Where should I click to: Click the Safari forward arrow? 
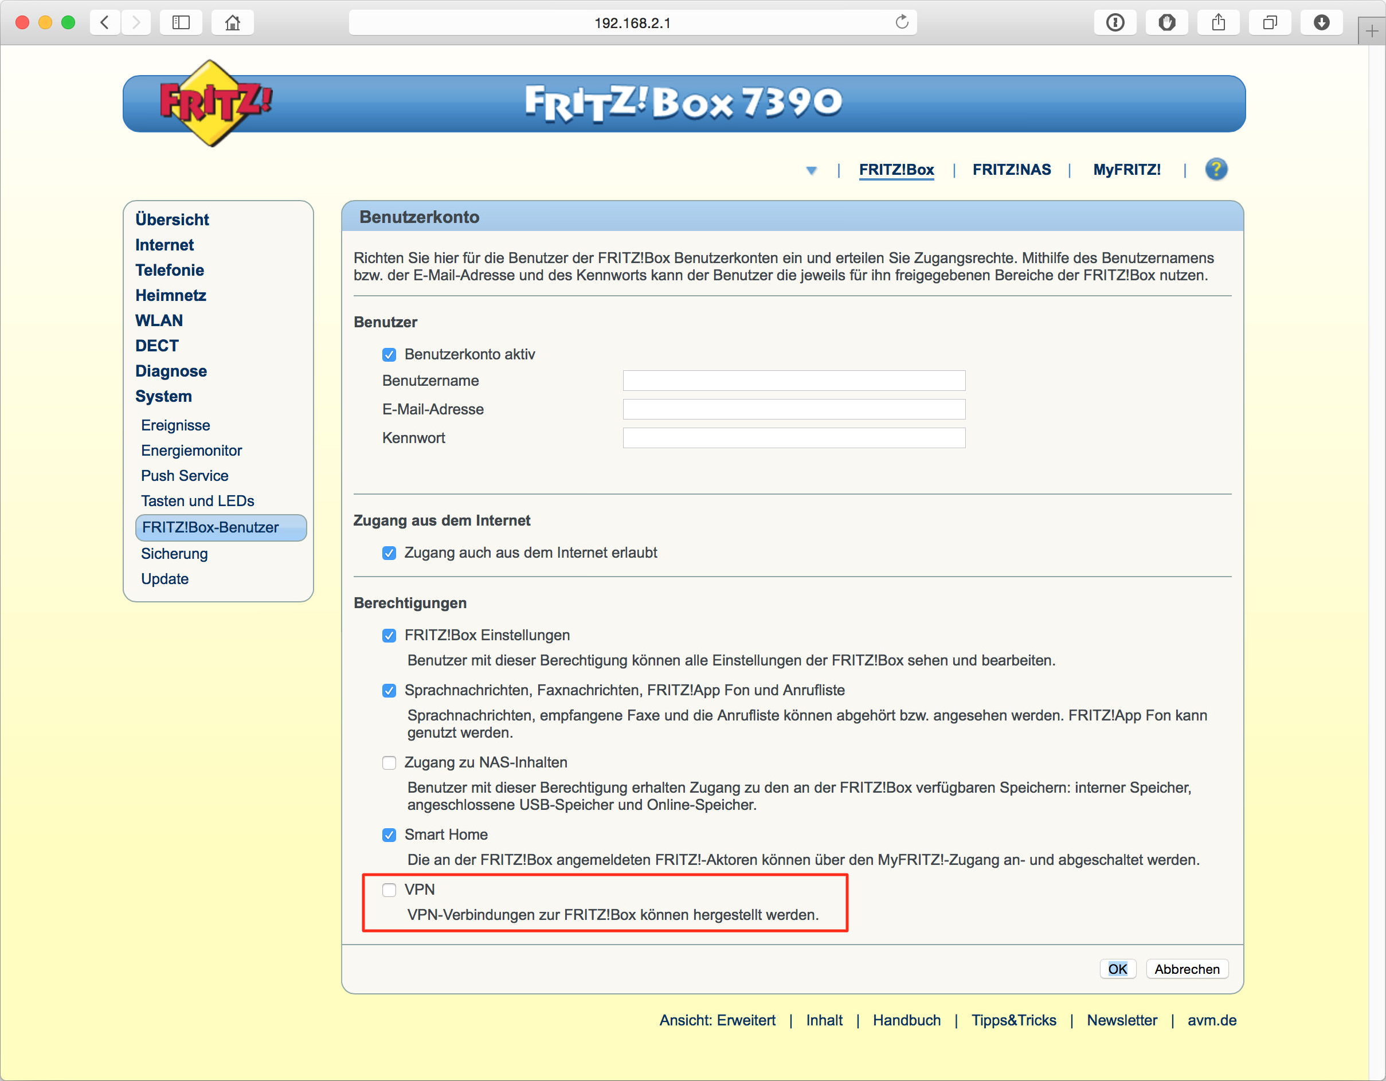pyautogui.click(x=136, y=23)
